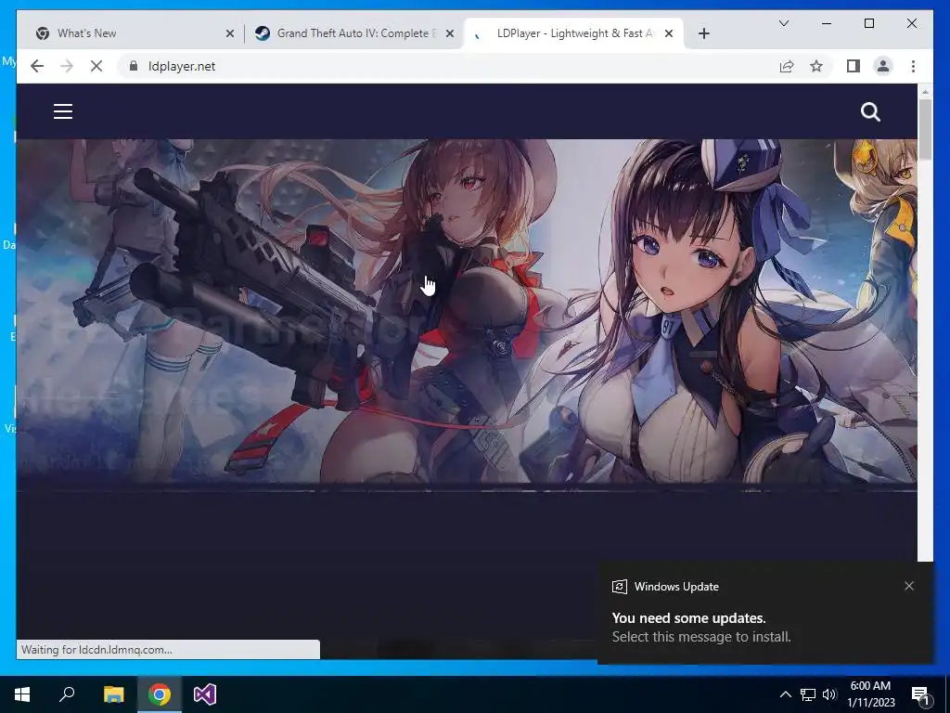This screenshot has height=713, width=950.
Task: Maximize the Chrome window
Action: (x=868, y=23)
